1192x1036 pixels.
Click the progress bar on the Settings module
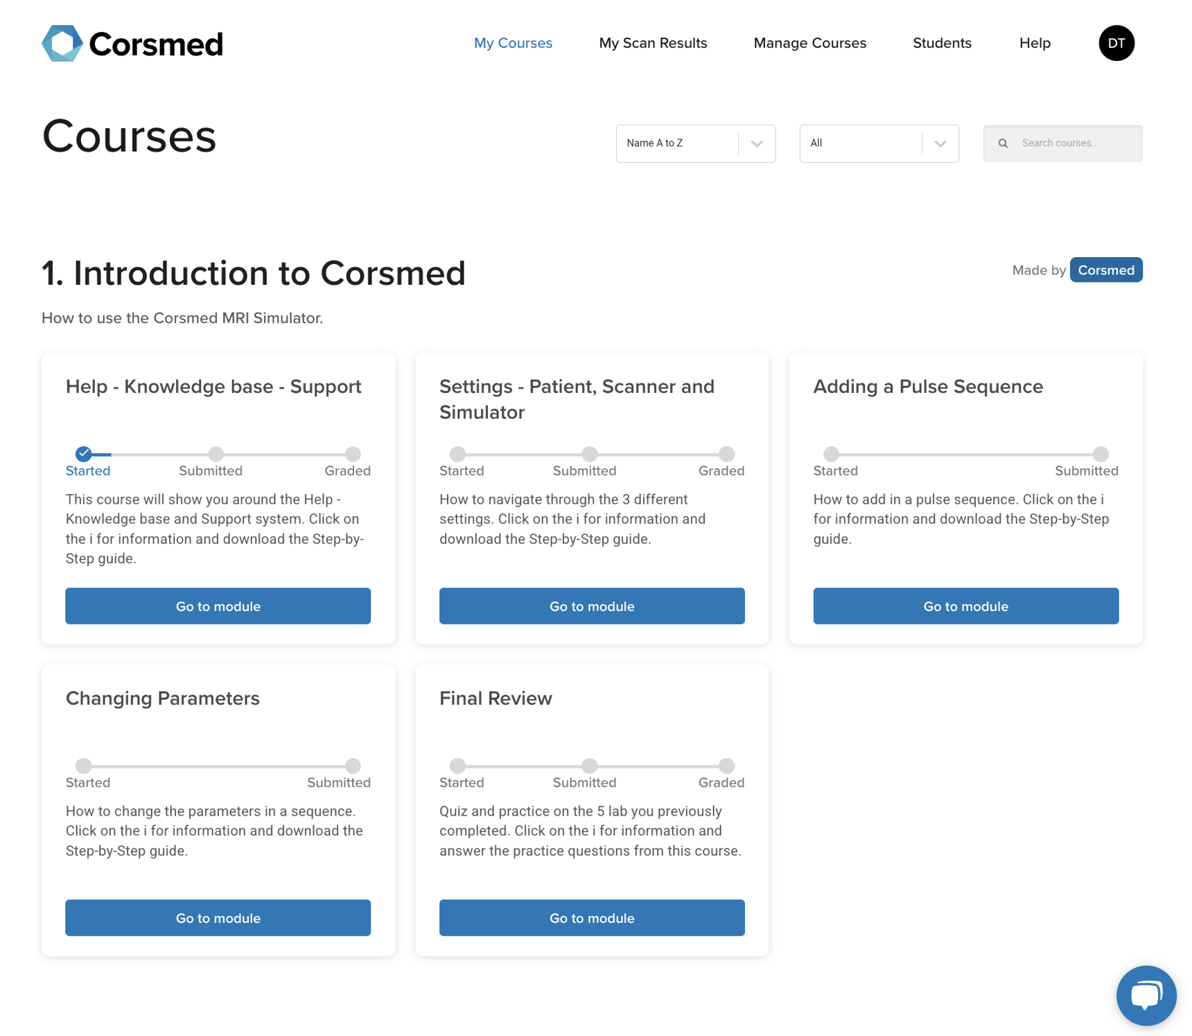click(x=591, y=455)
